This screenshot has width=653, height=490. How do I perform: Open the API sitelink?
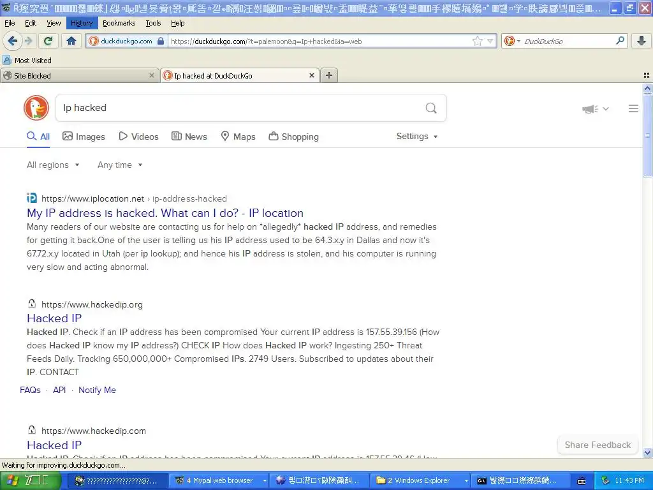coord(59,390)
